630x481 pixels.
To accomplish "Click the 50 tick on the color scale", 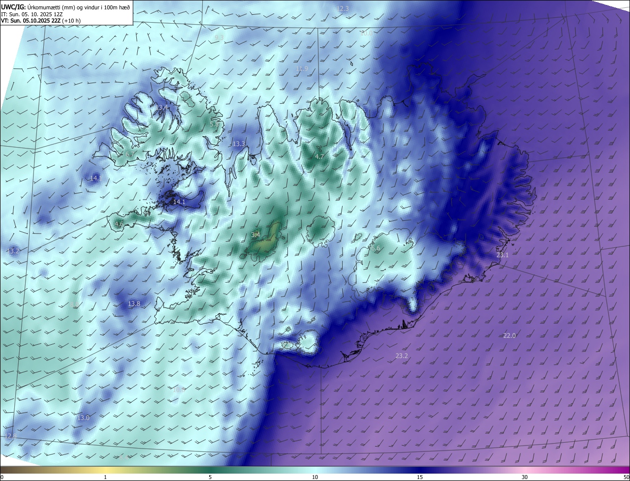I will click(x=626, y=477).
